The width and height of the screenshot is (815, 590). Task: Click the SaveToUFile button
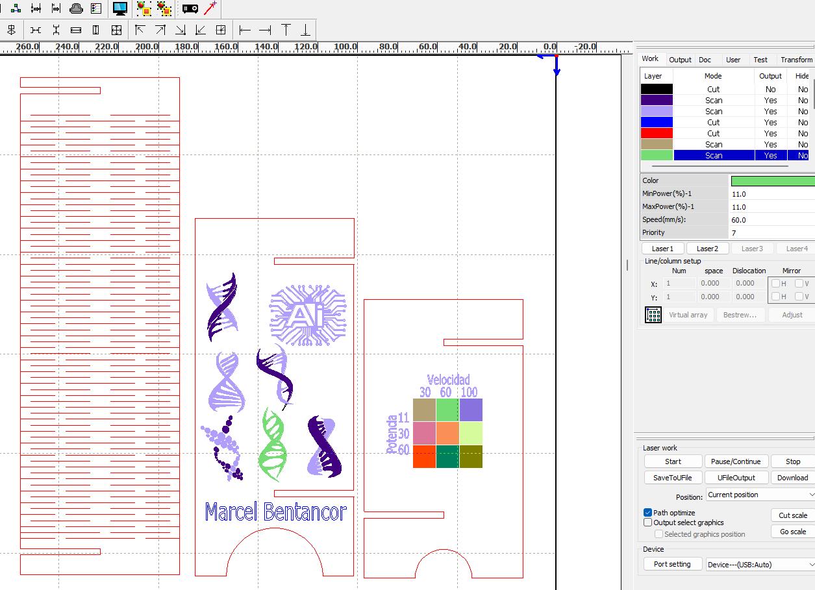(673, 478)
